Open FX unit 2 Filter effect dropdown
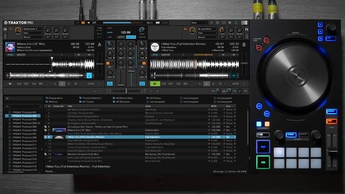The height and width of the screenshot is (194, 345). tap(207, 33)
